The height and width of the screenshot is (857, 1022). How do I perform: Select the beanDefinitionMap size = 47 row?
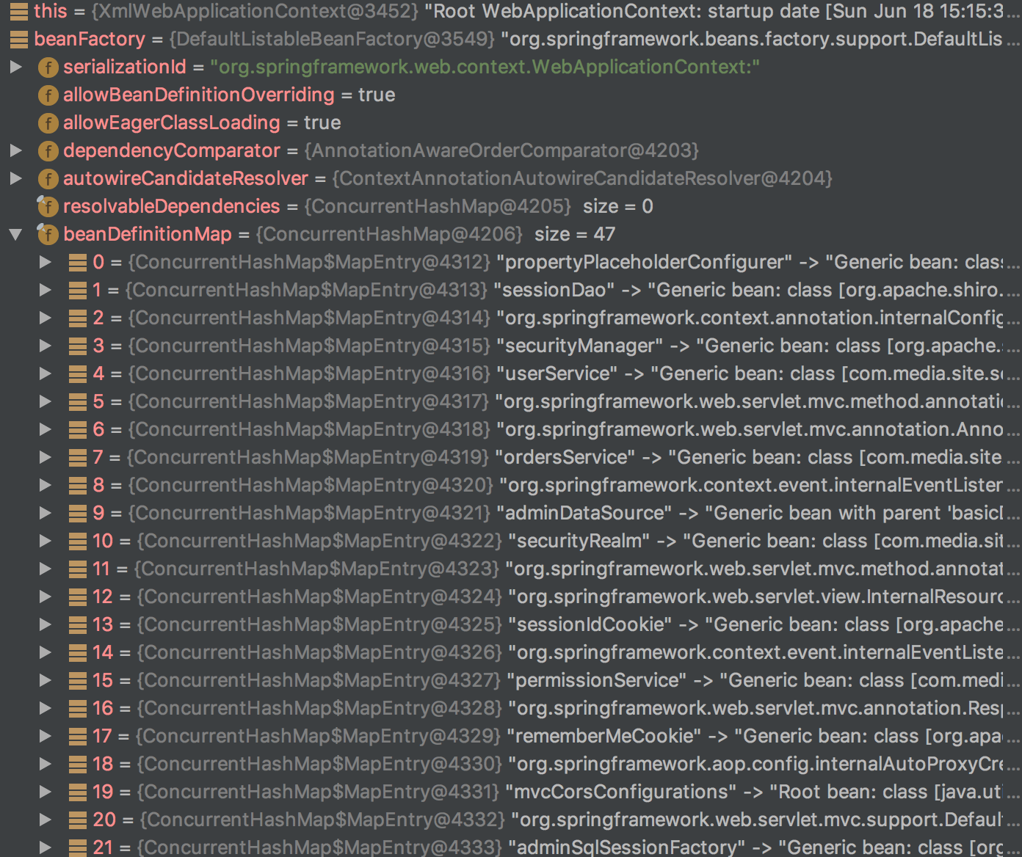point(511,234)
